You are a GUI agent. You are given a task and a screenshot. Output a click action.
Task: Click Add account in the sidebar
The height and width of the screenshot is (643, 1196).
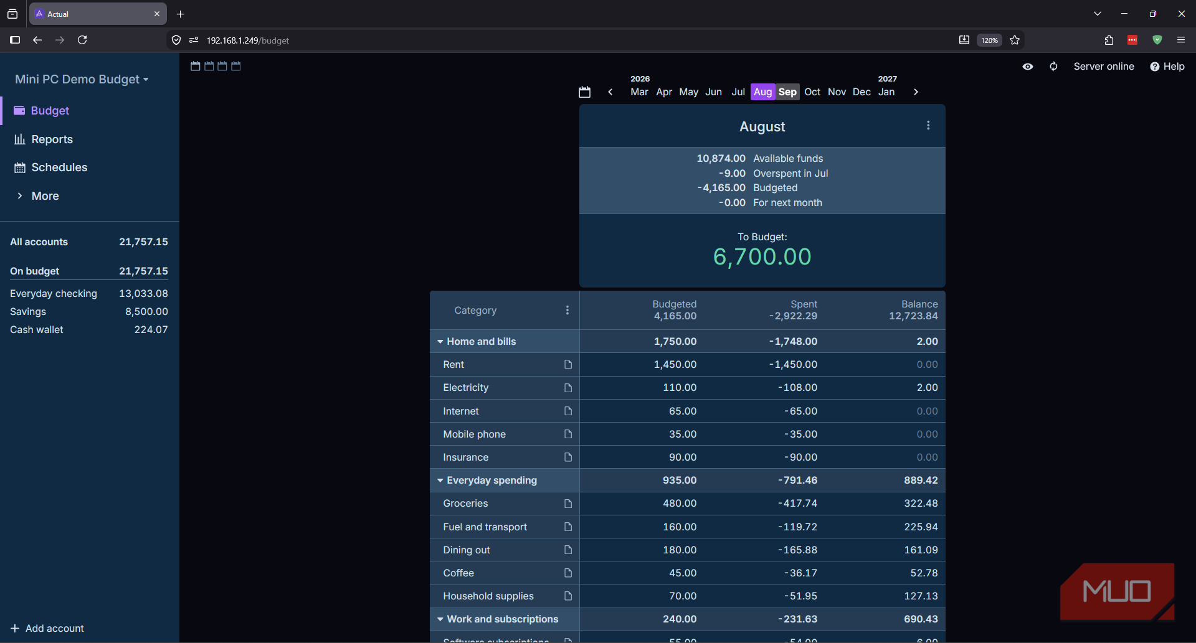coord(47,629)
